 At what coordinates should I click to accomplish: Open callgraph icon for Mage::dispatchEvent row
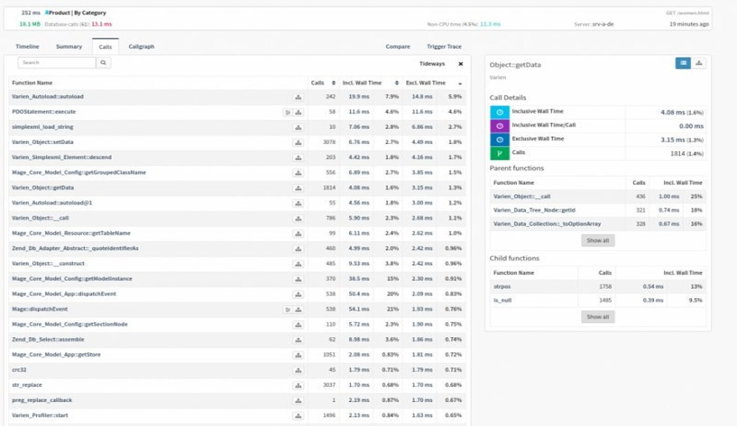[x=298, y=309]
